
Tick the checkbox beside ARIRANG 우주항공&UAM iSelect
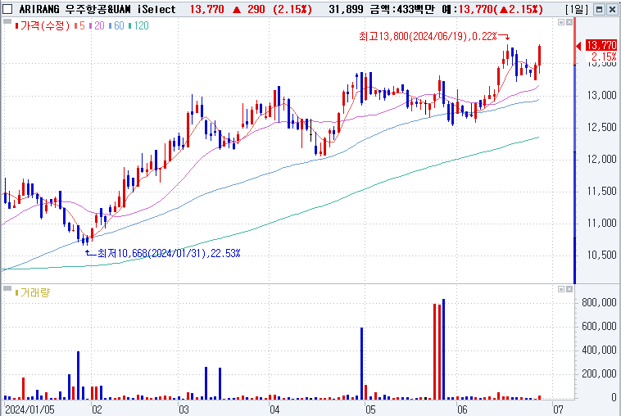(x=7, y=9)
